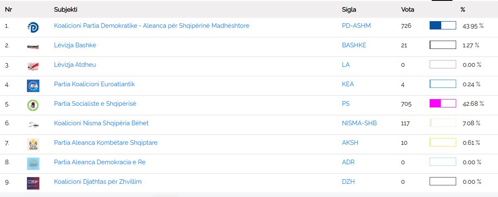Image resolution: width=498 pixels, height=197 pixels.
Task: Click the BASHKE sigla link
Action: [x=354, y=45]
